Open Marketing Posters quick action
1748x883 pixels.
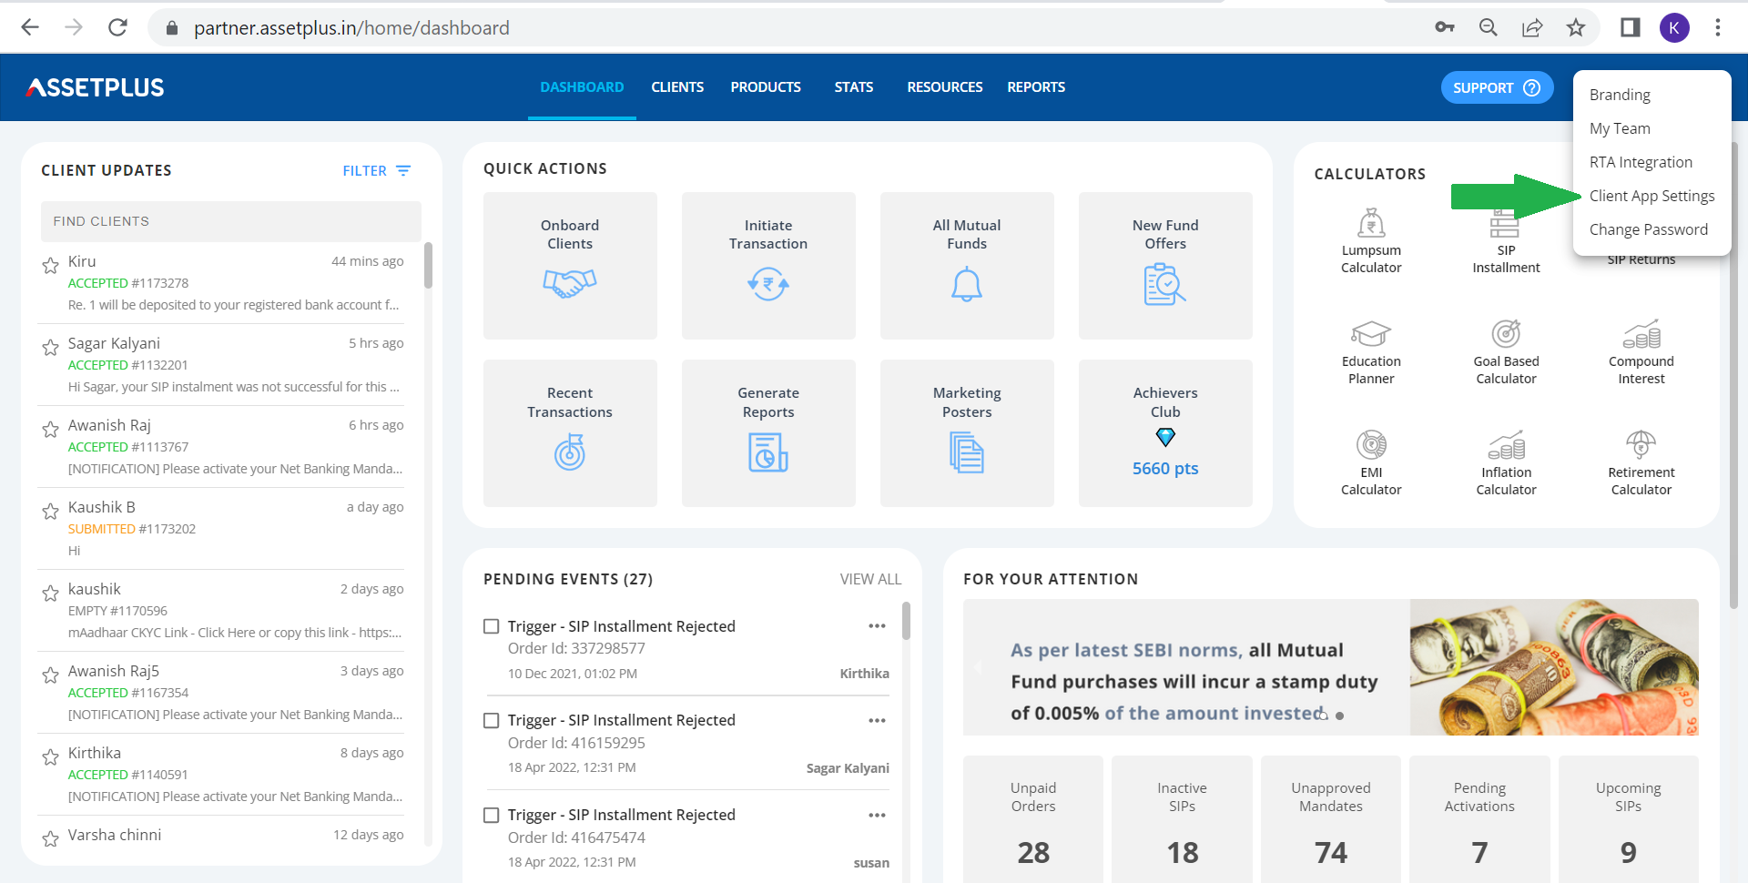click(967, 433)
